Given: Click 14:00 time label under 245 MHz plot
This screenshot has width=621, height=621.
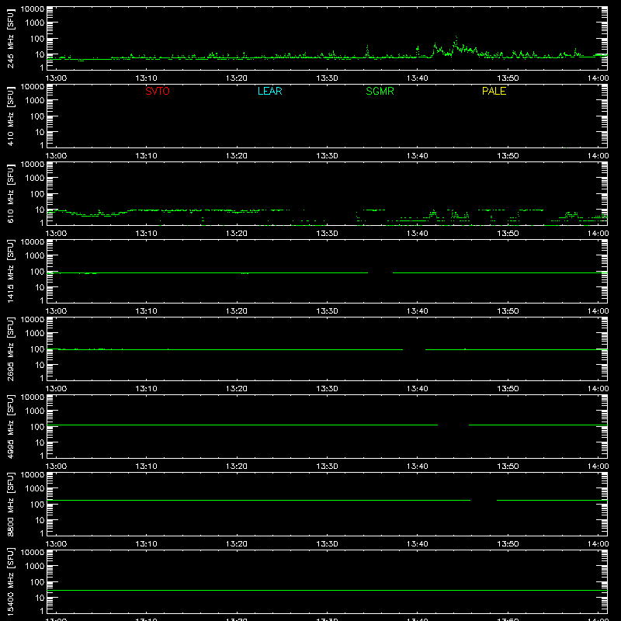Looking at the screenshot, I should (x=598, y=78).
